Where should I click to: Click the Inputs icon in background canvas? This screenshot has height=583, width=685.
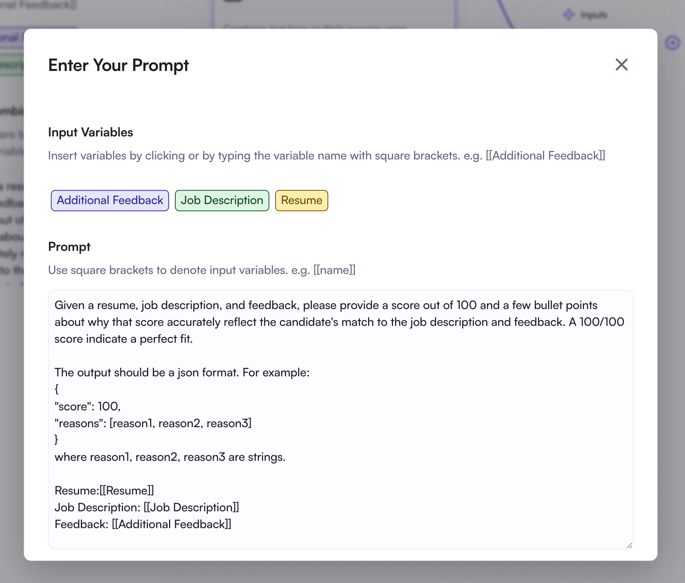(x=569, y=15)
